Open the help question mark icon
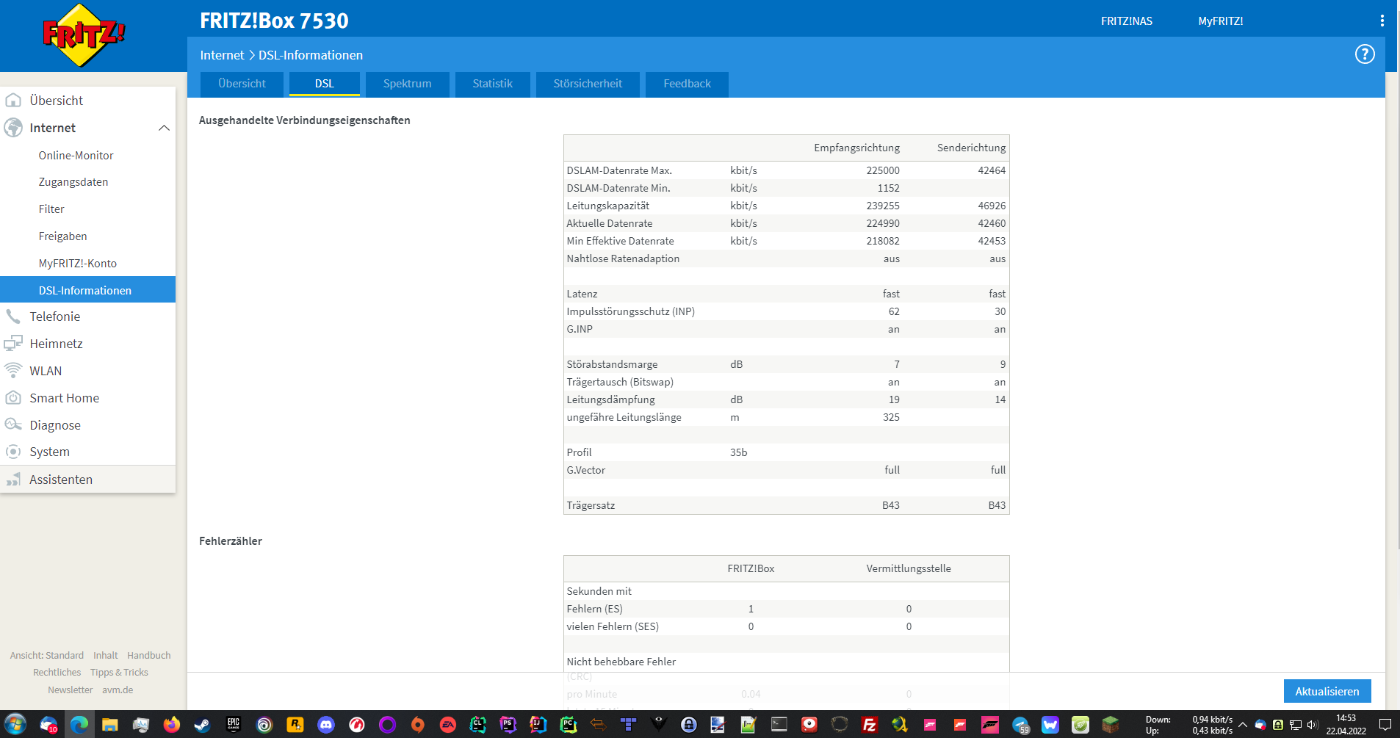Viewport: 1400px width, 738px height. pos(1365,54)
